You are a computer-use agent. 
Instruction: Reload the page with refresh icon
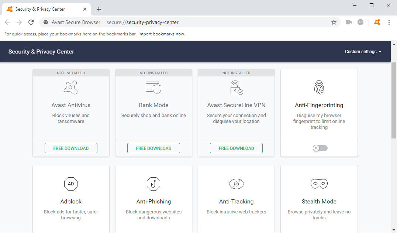point(31,22)
